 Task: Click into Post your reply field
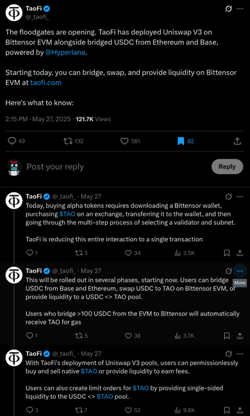coord(117,166)
